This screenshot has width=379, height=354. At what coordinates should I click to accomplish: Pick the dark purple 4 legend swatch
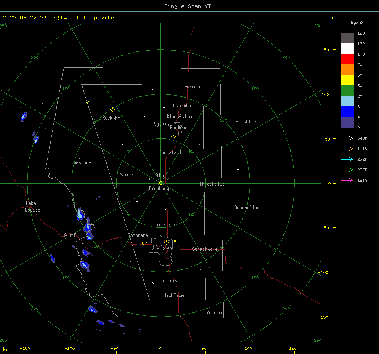(x=347, y=122)
